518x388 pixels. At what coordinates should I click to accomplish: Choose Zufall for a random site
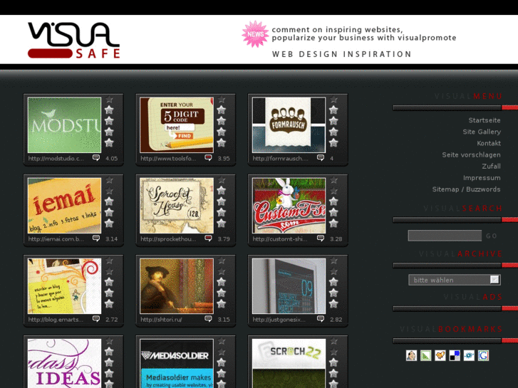tap(491, 166)
